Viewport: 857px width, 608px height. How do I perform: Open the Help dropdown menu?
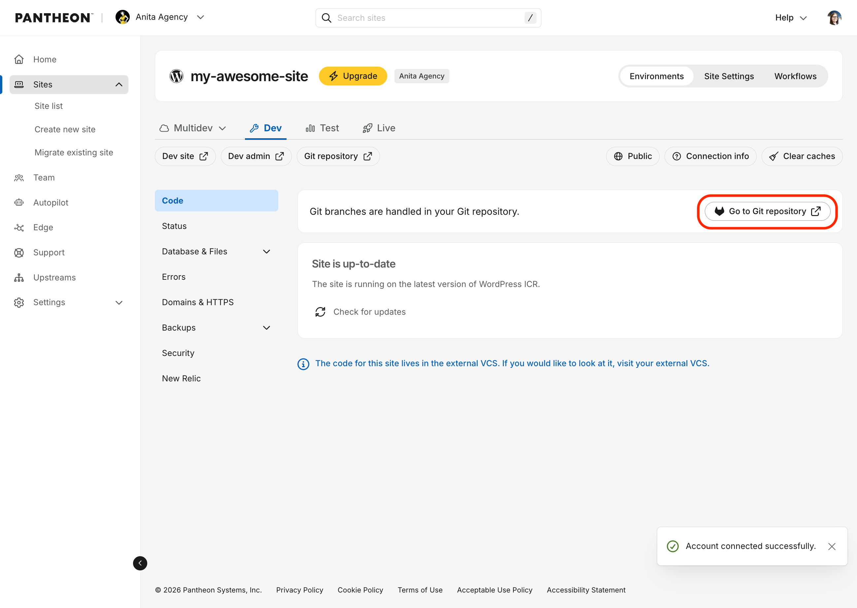pyautogui.click(x=791, y=17)
